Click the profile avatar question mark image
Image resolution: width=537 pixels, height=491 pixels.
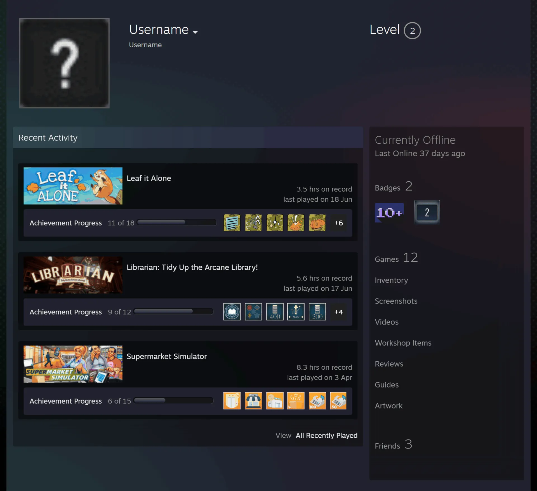64,63
